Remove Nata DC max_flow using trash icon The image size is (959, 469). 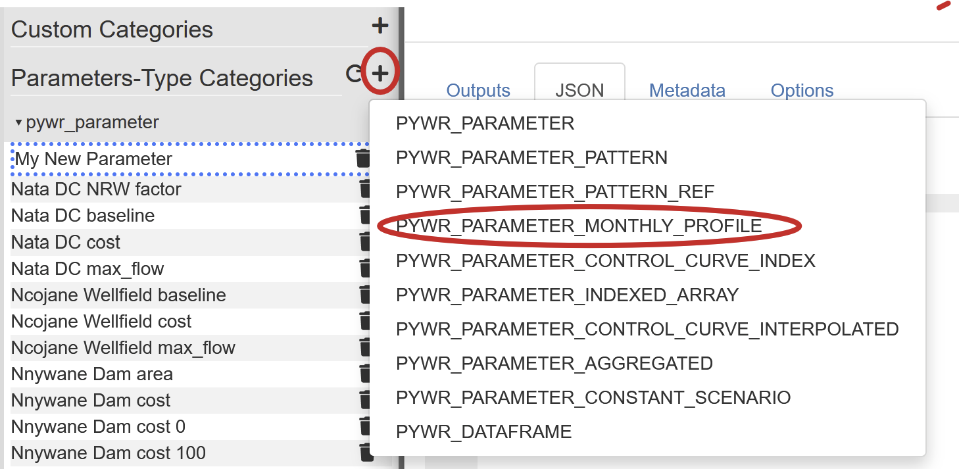coord(365,268)
